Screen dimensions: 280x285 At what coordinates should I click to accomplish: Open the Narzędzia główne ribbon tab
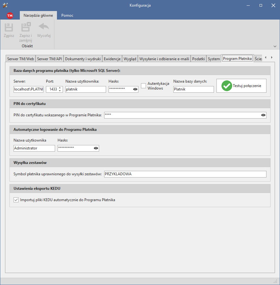click(38, 15)
